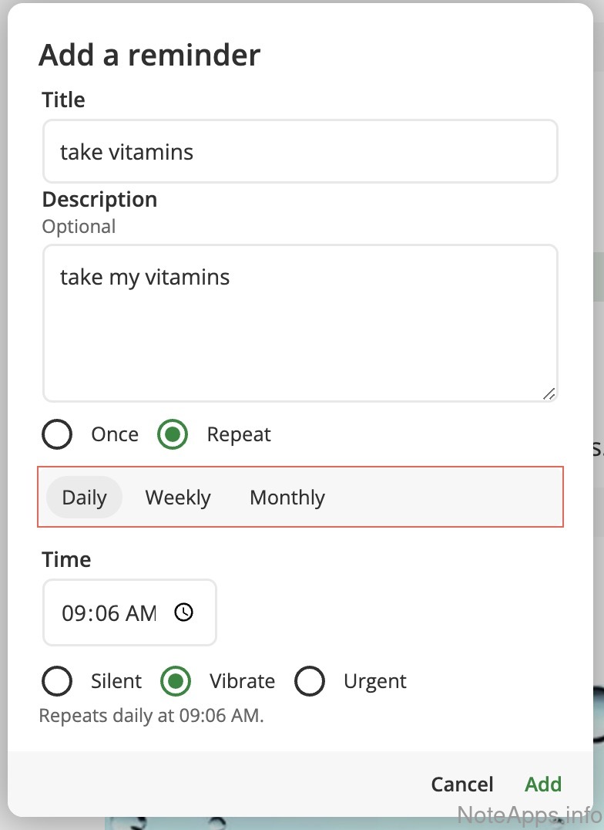Choose the Silent notification option
Screen dimensions: 604x830
57,681
